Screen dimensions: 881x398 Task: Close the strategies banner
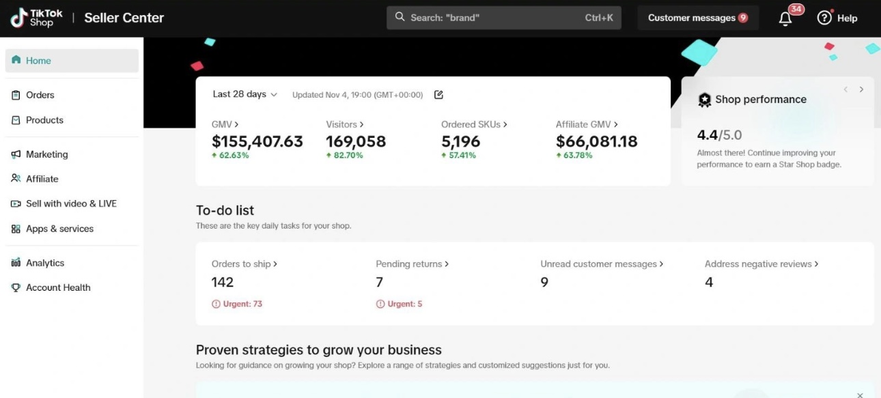click(859, 395)
